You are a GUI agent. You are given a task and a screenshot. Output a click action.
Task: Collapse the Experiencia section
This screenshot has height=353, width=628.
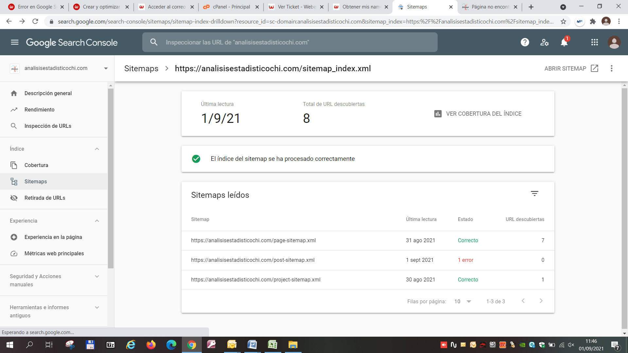pyautogui.click(x=97, y=221)
